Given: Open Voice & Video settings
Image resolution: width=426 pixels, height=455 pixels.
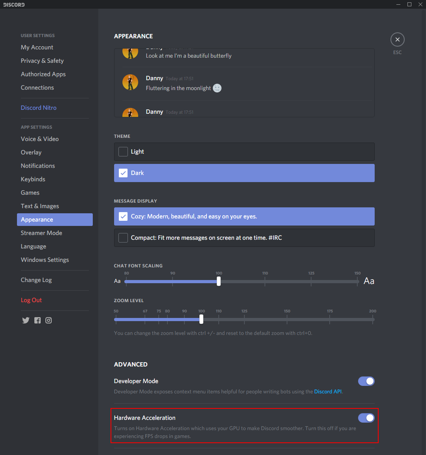Looking at the screenshot, I should point(39,139).
